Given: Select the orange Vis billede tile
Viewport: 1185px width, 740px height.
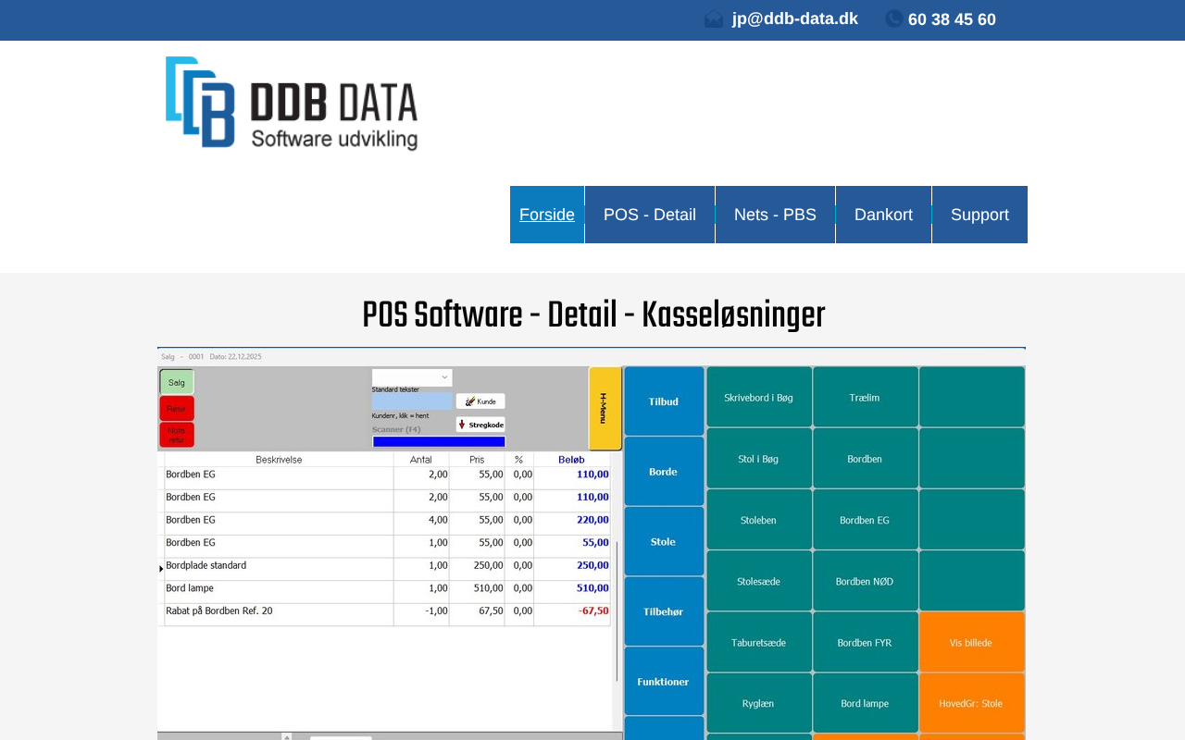Looking at the screenshot, I should click(971, 642).
